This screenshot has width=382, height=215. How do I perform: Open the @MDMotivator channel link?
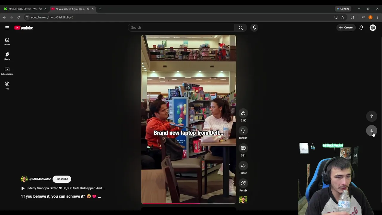coord(40,179)
